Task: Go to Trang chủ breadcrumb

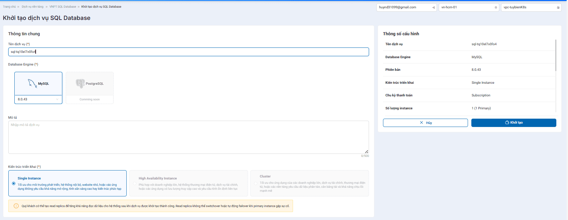Action: (x=9, y=7)
